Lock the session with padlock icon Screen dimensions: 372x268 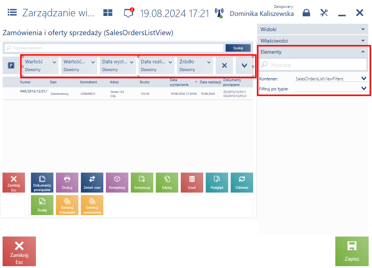click(x=306, y=13)
